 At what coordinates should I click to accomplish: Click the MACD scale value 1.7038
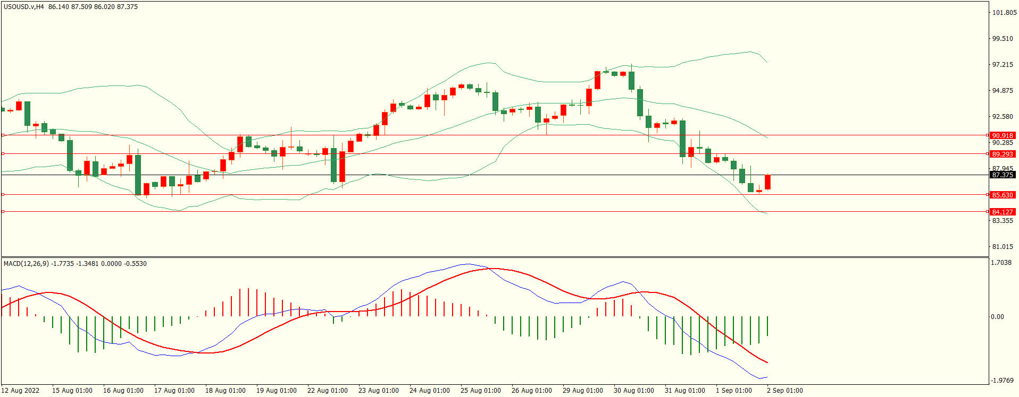point(1001,263)
